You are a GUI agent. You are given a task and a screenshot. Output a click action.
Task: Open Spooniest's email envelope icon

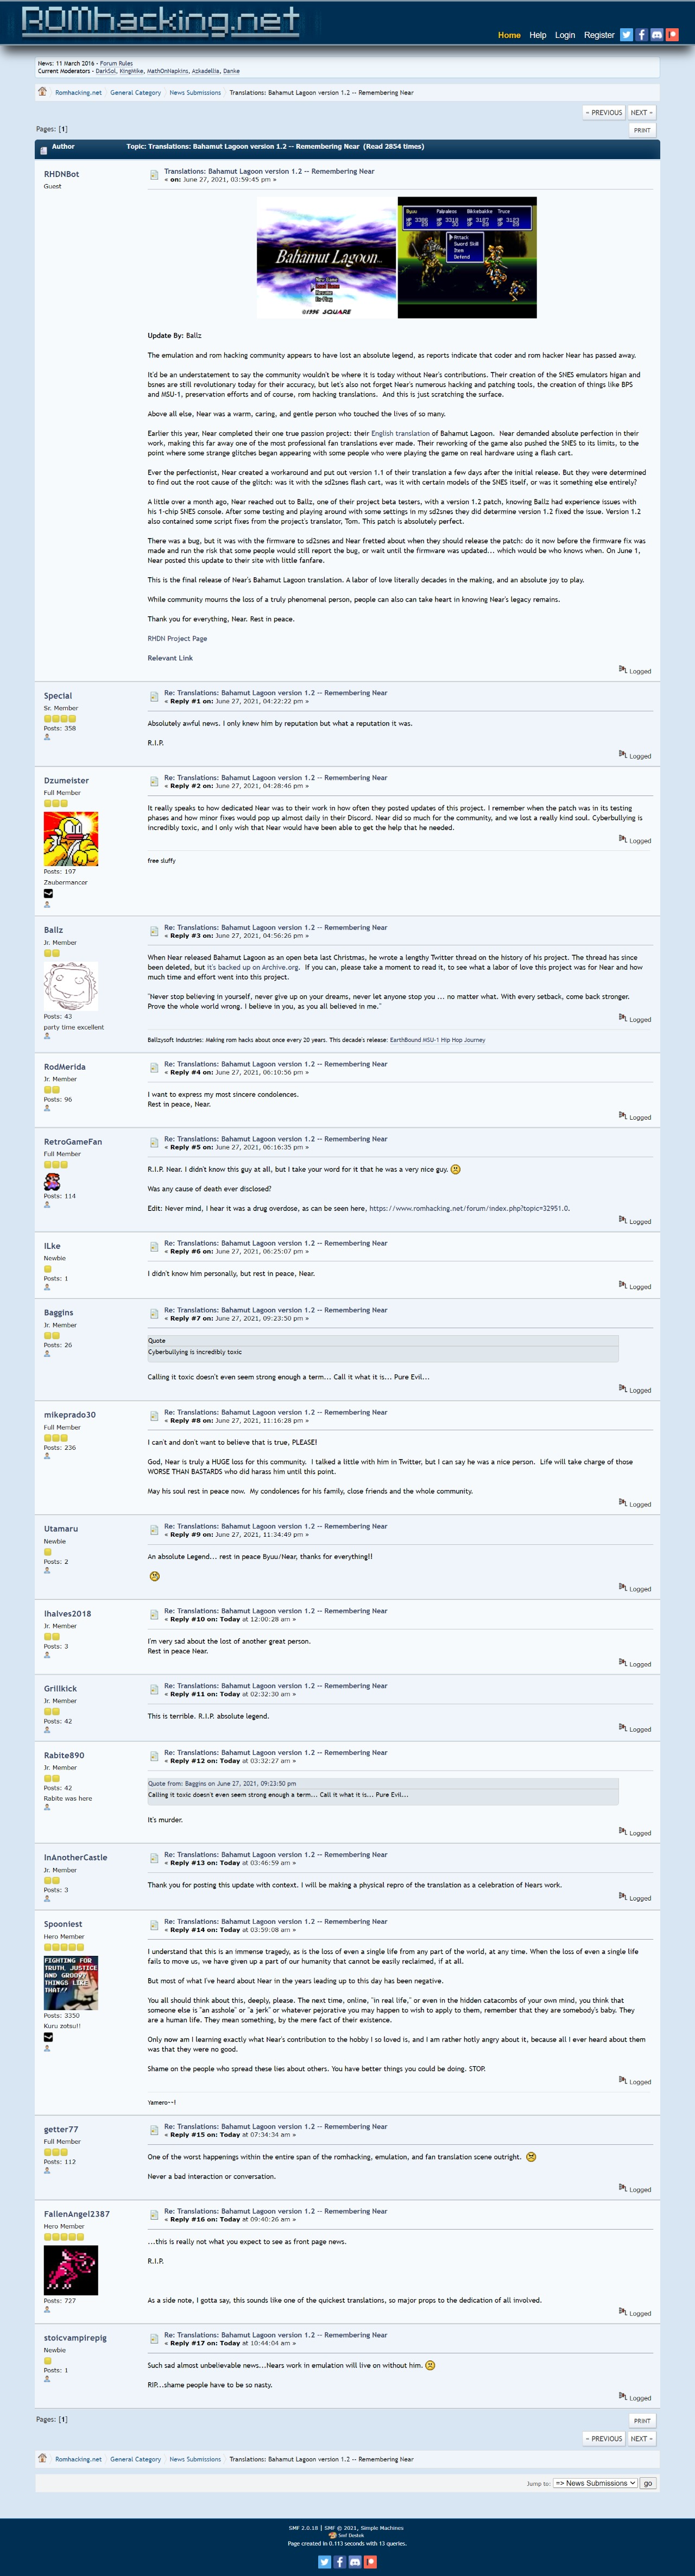click(48, 2036)
